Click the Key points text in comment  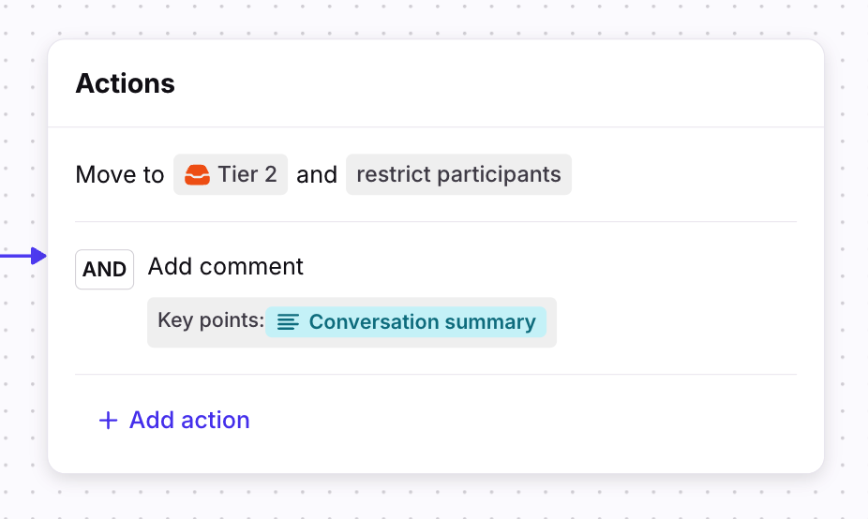[x=211, y=320]
